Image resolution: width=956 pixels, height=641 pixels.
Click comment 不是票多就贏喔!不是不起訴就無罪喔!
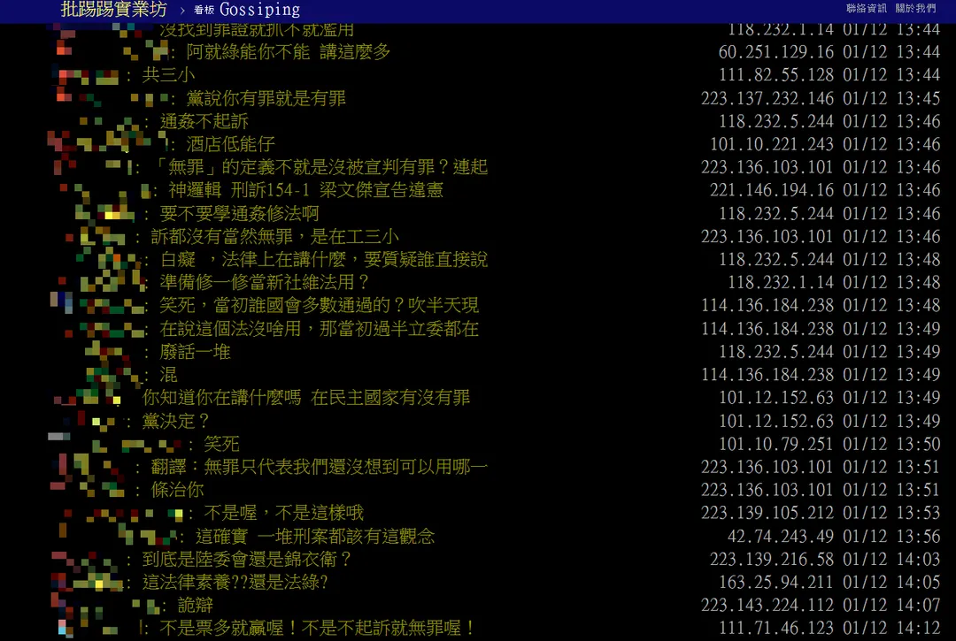point(317,629)
